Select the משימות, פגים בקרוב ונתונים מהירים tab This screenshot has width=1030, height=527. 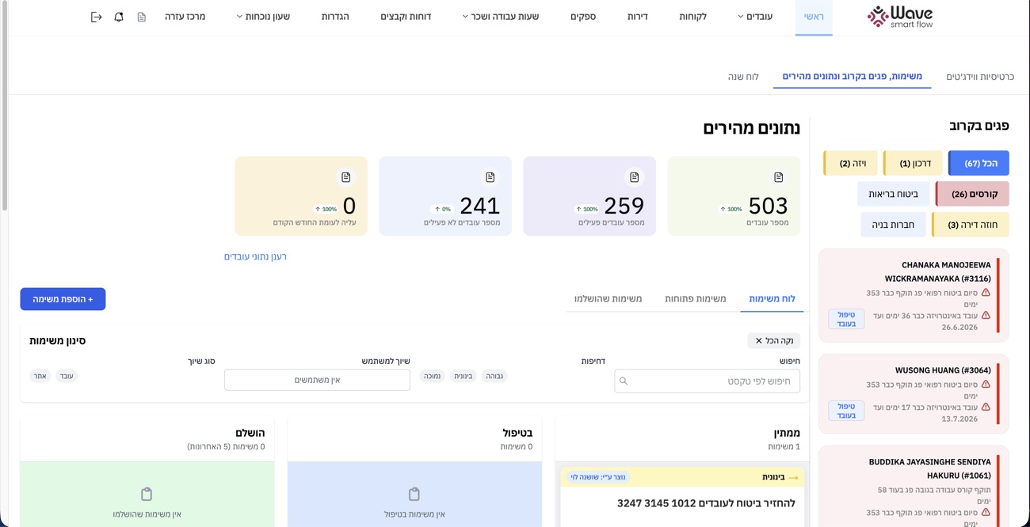point(853,77)
